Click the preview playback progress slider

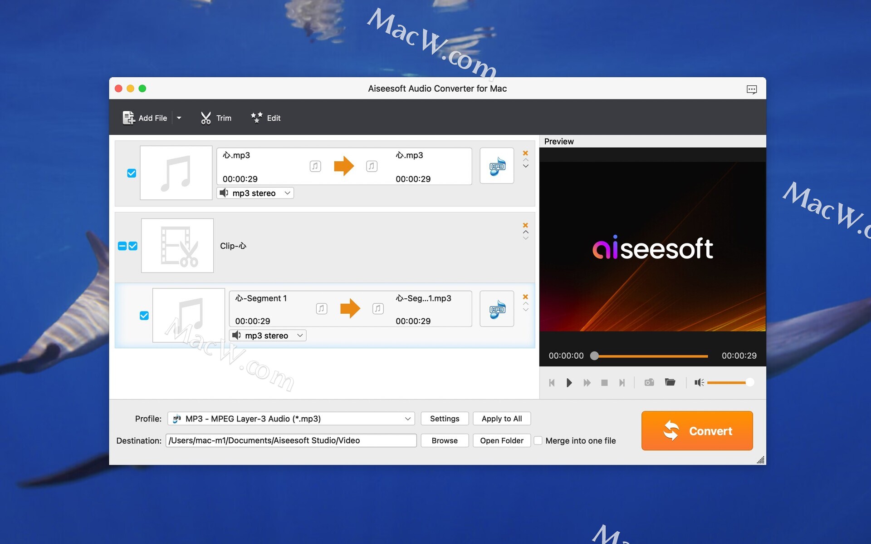pyautogui.click(x=651, y=356)
